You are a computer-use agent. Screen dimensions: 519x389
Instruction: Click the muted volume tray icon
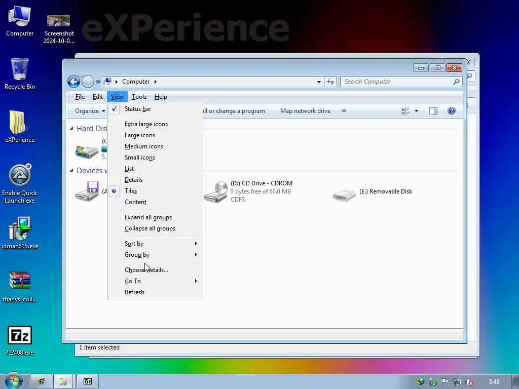coord(469,382)
